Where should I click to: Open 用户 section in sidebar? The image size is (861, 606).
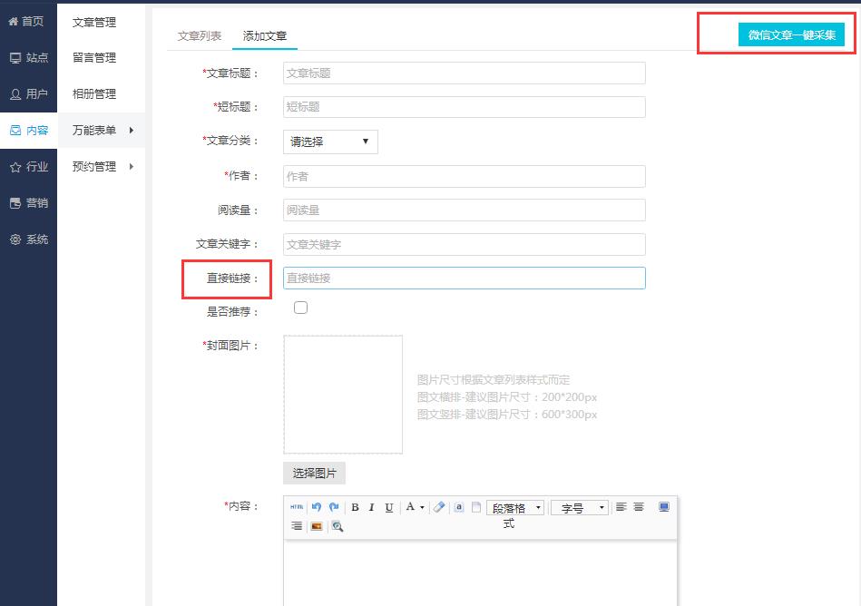[x=28, y=93]
